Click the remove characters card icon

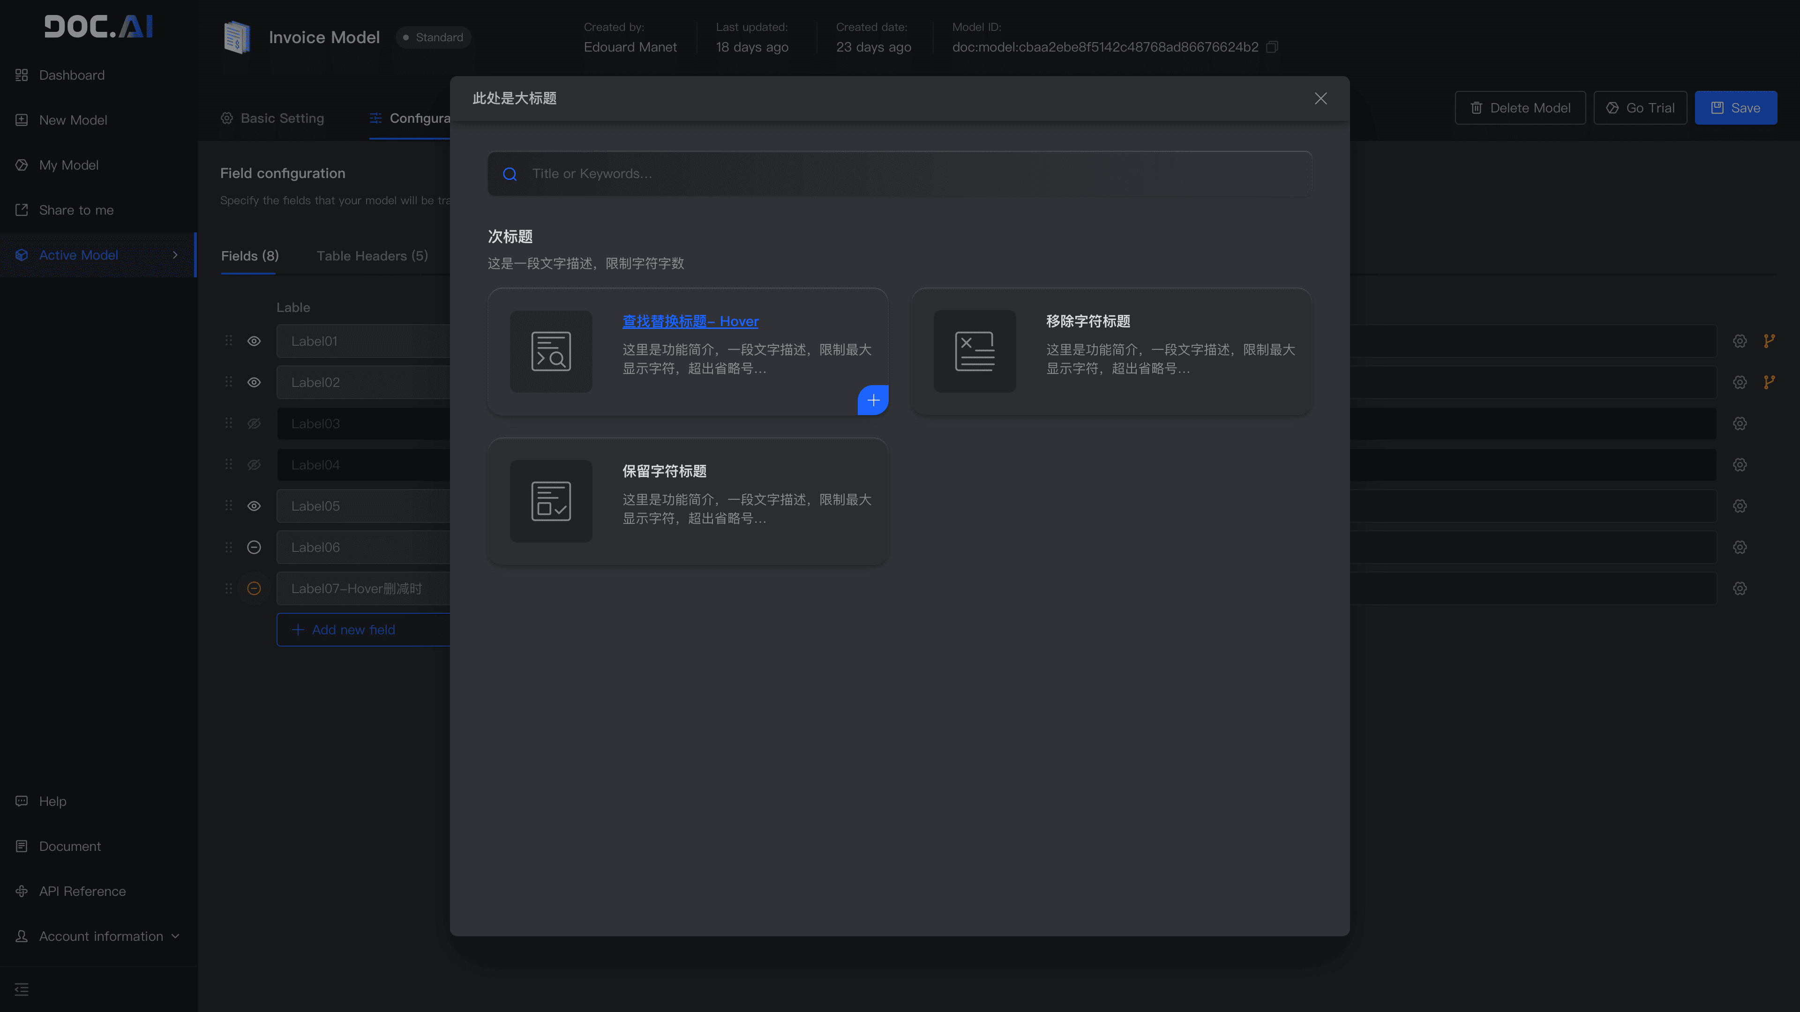974,351
